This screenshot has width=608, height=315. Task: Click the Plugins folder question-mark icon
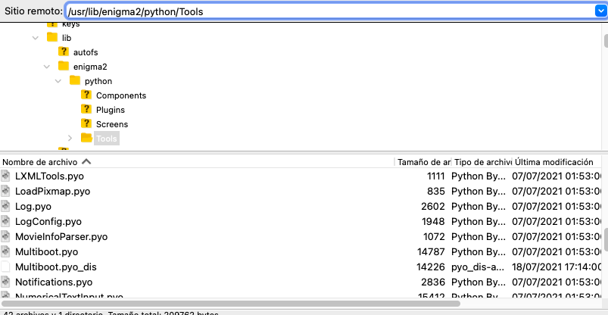pos(86,110)
